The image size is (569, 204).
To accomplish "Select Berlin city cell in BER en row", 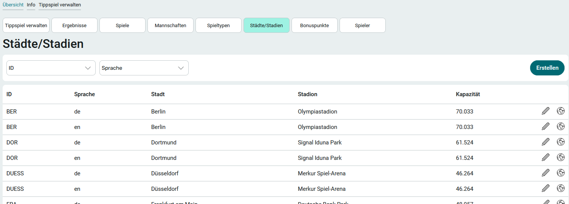I will pyautogui.click(x=158, y=127).
